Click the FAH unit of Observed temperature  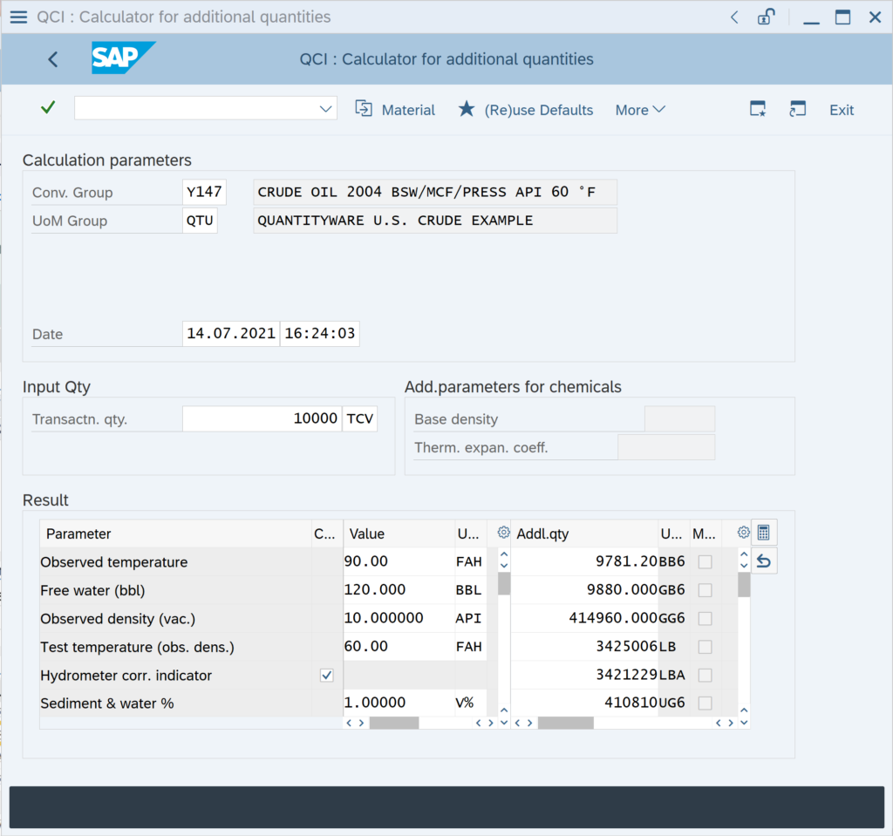470,561
